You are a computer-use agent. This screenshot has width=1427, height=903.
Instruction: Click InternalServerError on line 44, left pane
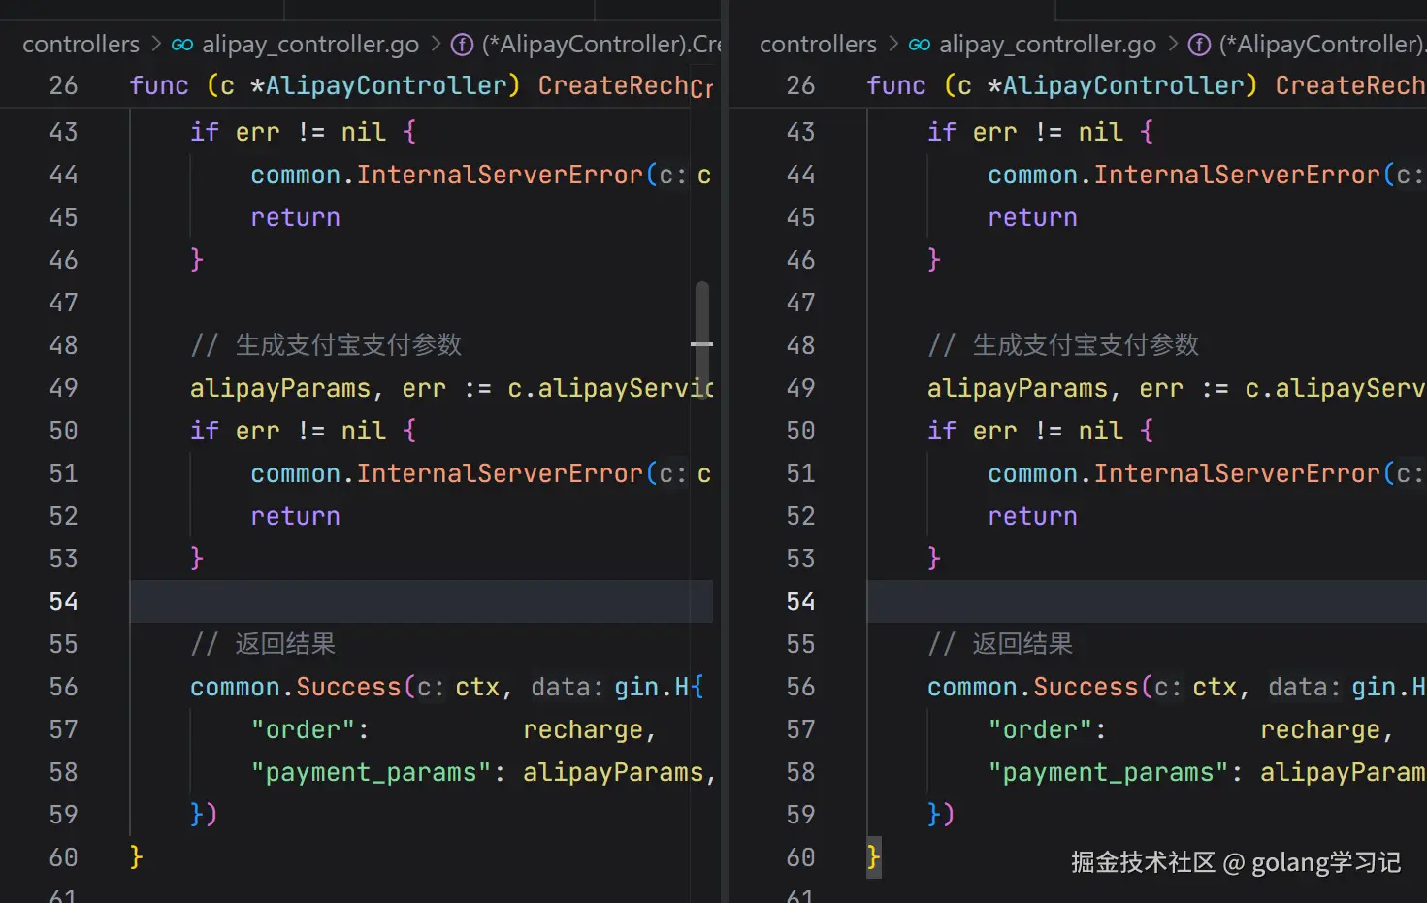[500, 175]
